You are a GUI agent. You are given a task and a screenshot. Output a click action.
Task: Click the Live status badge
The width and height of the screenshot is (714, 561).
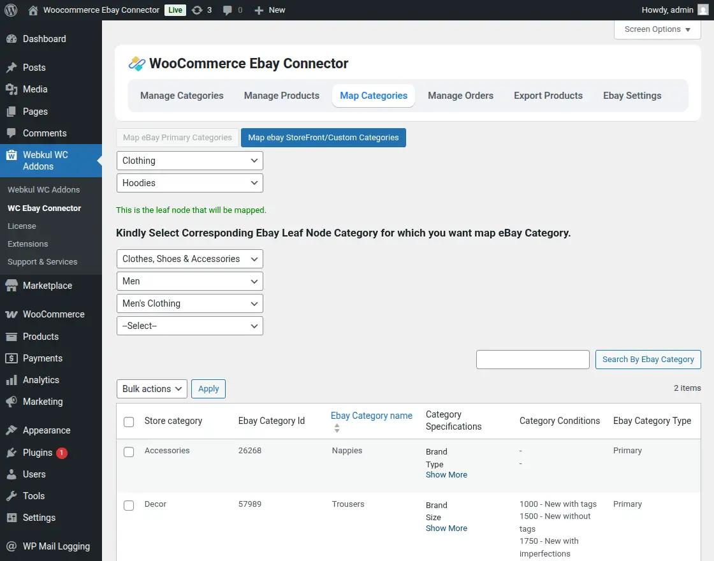[x=175, y=10]
